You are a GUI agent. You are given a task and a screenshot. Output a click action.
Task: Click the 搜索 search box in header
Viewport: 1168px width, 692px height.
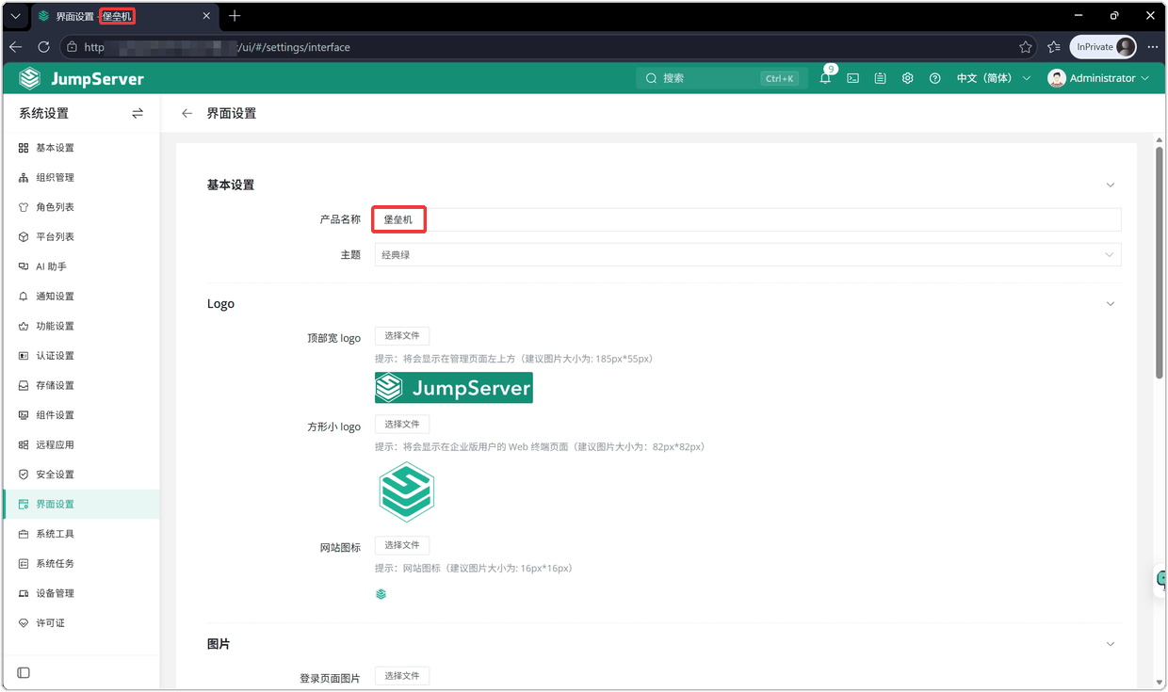(x=722, y=78)
